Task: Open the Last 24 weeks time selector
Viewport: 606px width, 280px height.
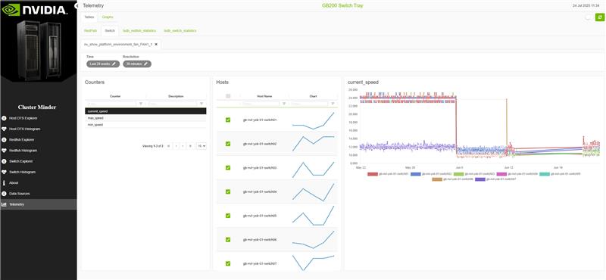Action: pyautogui.click(x=102, y=64)
